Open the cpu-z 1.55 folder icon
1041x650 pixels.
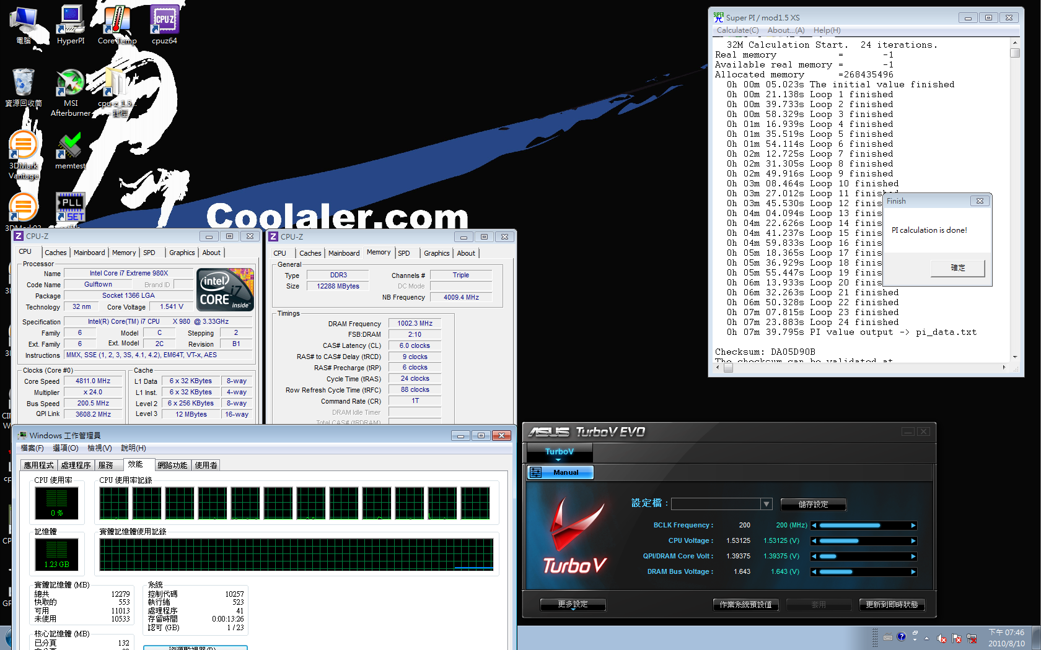click(x=116, y=93)
